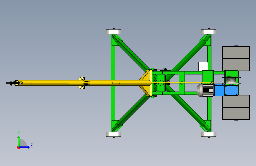Viewport: 256px width, 166px height.
Task: Select the bottom-left wheel of the chassis
Action: [113, 134]
